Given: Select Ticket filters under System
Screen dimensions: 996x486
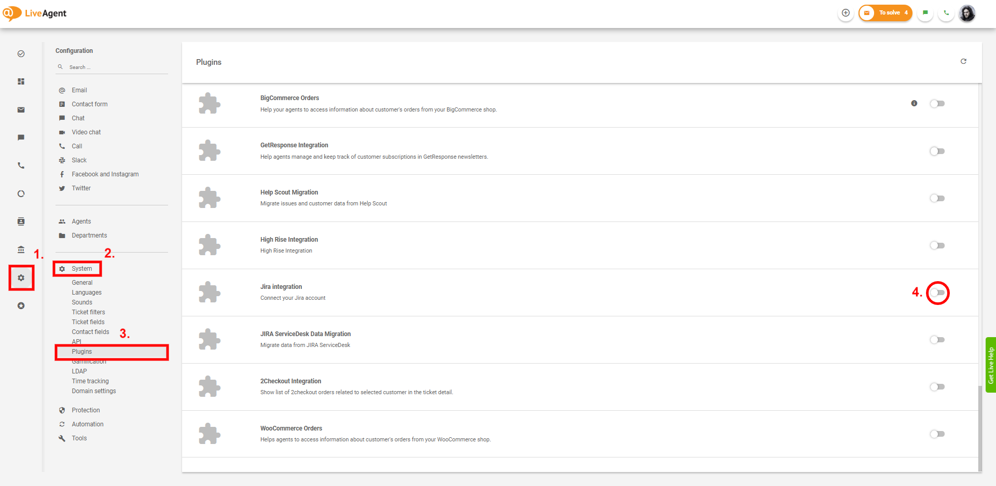Looking at the screenshot, I should (x=88, y=312).
